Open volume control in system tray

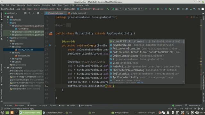197,112
